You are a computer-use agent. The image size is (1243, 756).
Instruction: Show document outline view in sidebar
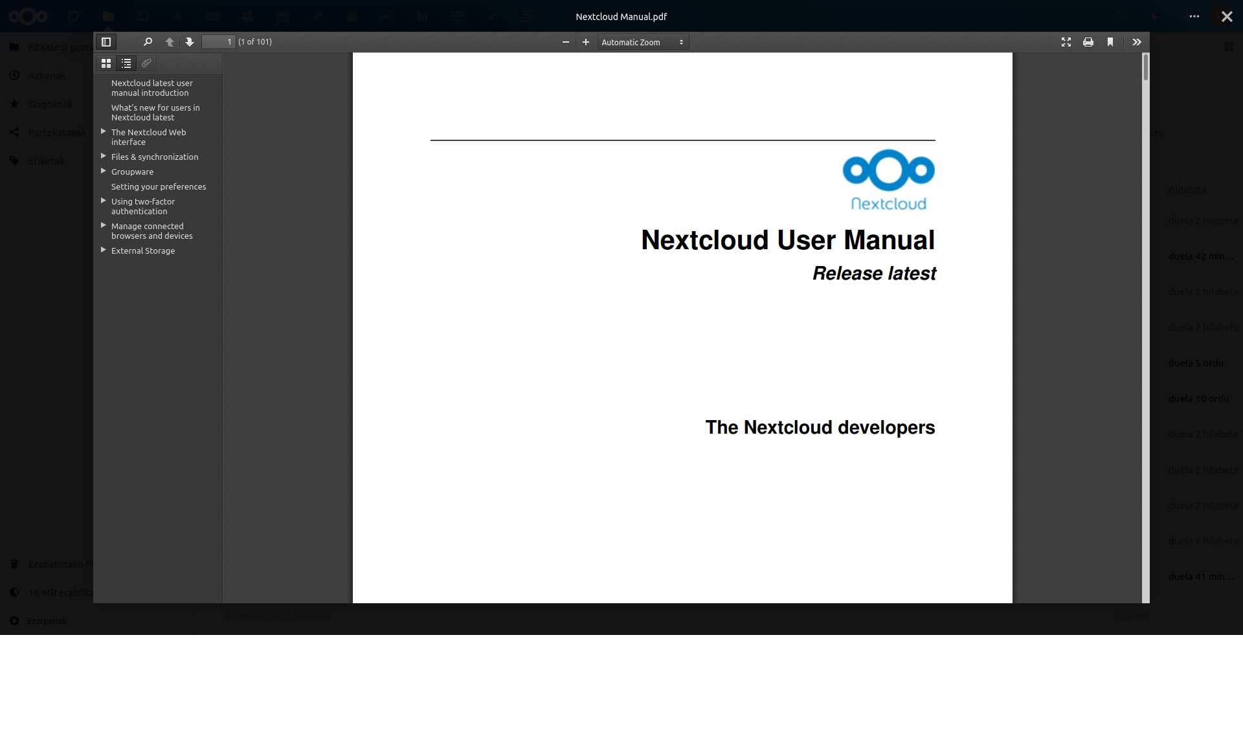coord(126,63)
